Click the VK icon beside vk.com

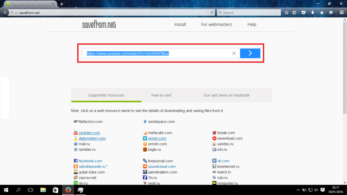(x=214, y=161)
